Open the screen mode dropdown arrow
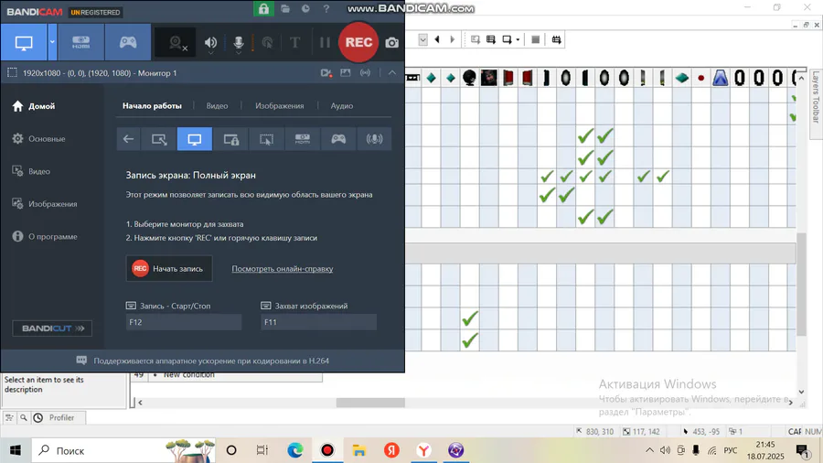 tap(52, 42)
